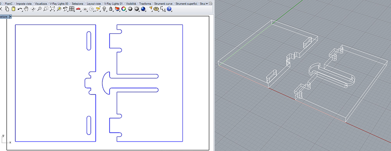Open the V-Ray Lights 01 tab
Viewport: 391px width, 151px height.
pos(113,4)
